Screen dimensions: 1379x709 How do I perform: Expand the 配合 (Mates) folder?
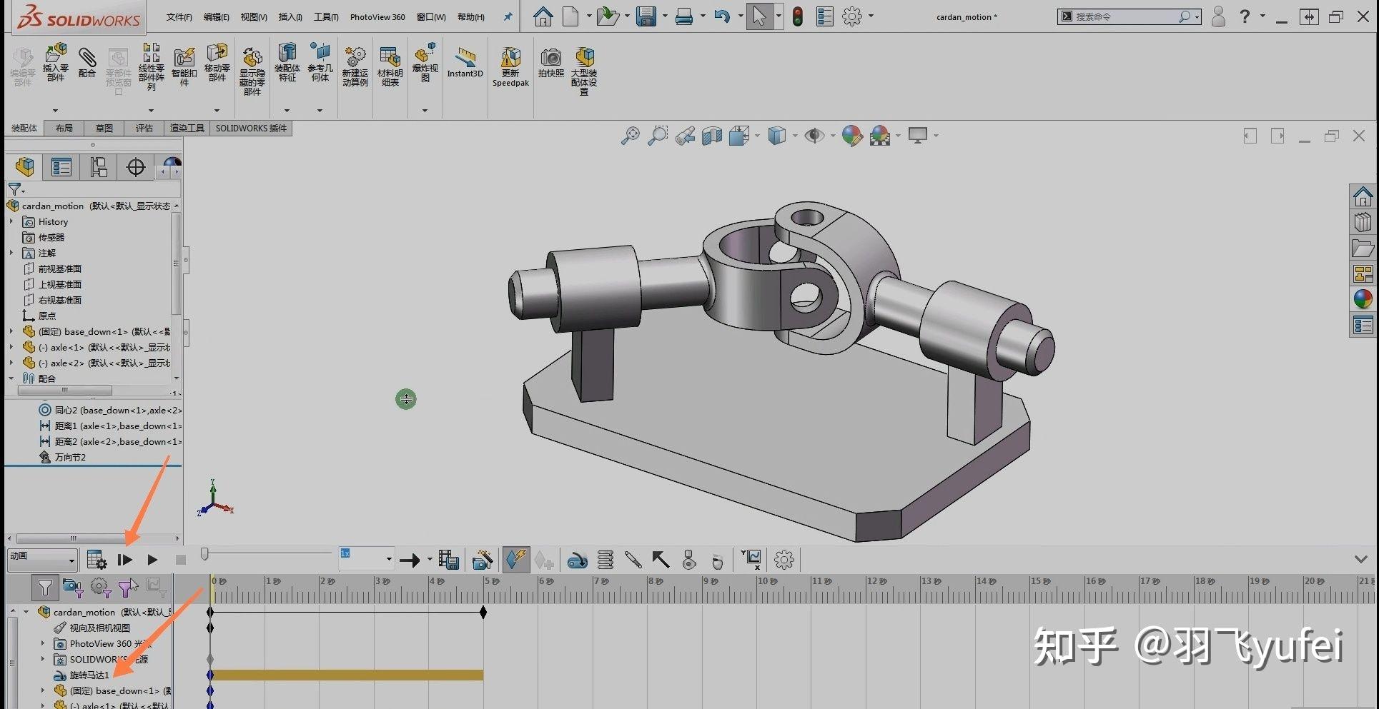click(11, 378)
